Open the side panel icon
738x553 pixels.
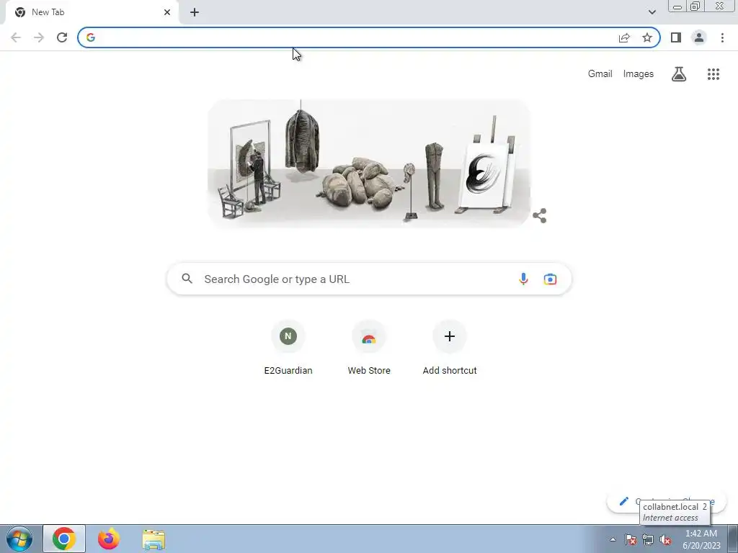[x=676, y=37]
